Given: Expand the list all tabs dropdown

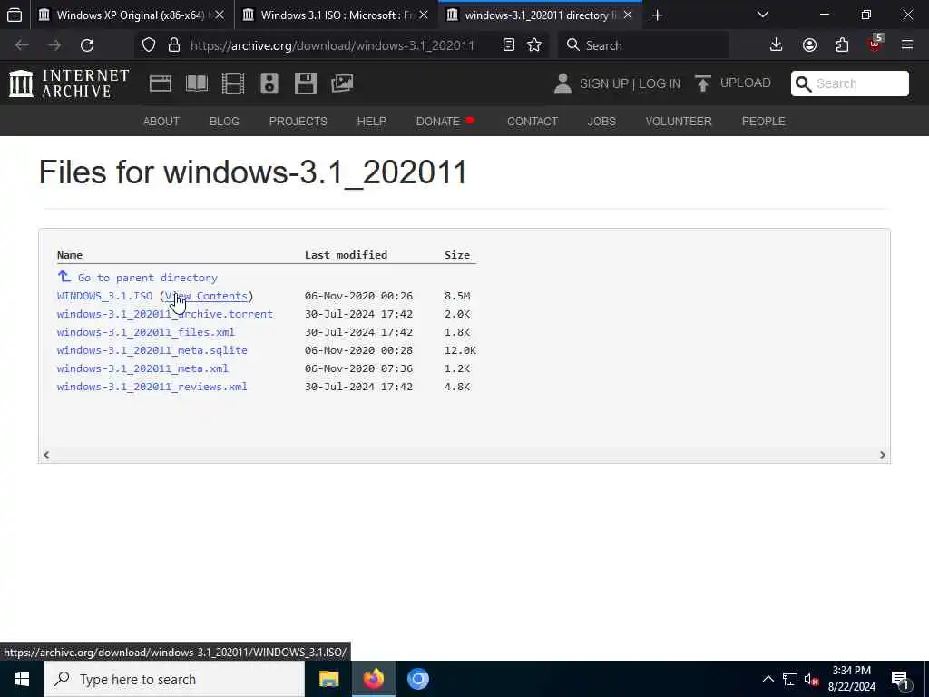Looking at the screenshot, I should [763, 15].
